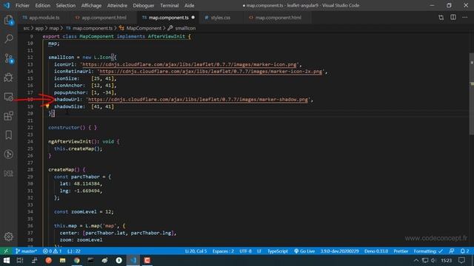Open the Sélection menu

66,5
